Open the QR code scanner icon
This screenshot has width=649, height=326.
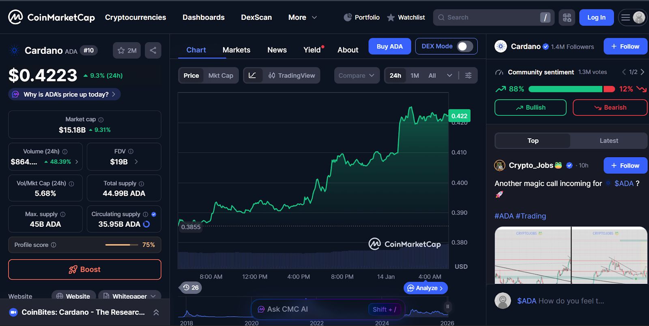click(x=567, y=17)
